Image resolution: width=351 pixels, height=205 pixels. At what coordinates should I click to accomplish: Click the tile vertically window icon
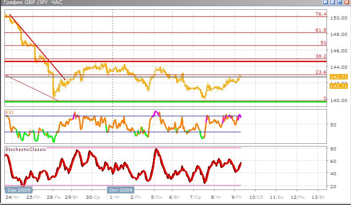tap(326, 3)
